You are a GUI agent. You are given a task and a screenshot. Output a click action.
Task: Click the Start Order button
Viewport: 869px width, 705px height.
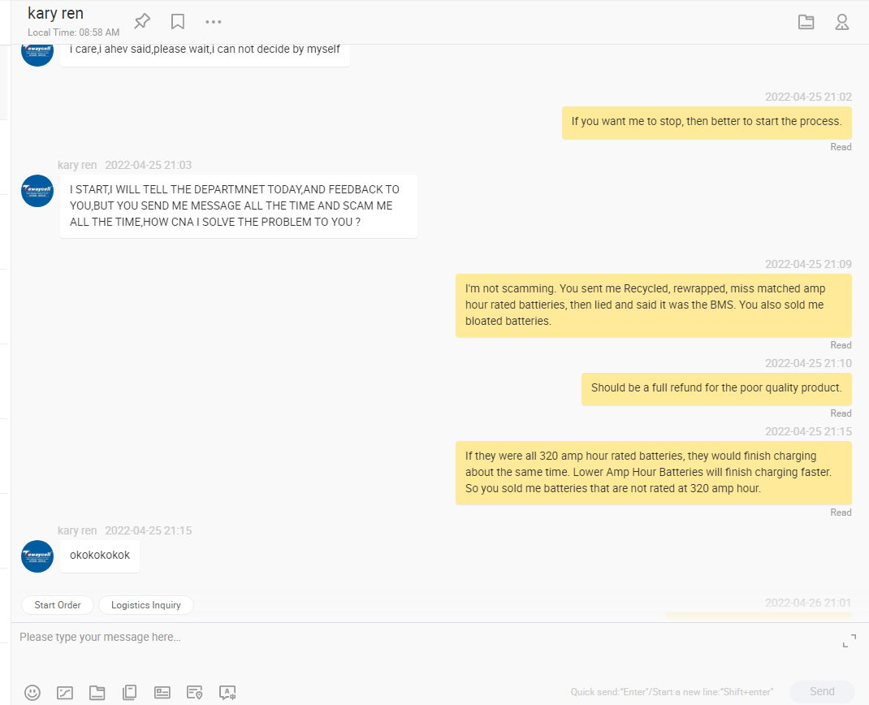58,604
